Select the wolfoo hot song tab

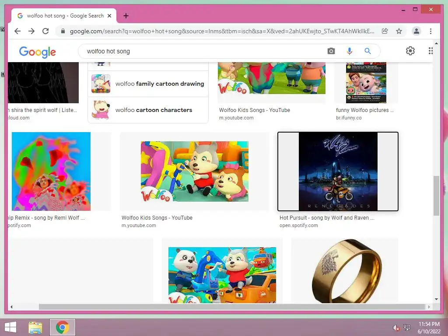point(64,16)
